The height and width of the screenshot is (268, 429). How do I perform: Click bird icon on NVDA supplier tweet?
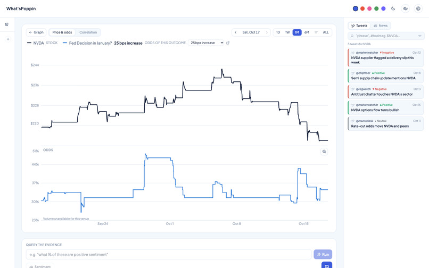(353, 53)
